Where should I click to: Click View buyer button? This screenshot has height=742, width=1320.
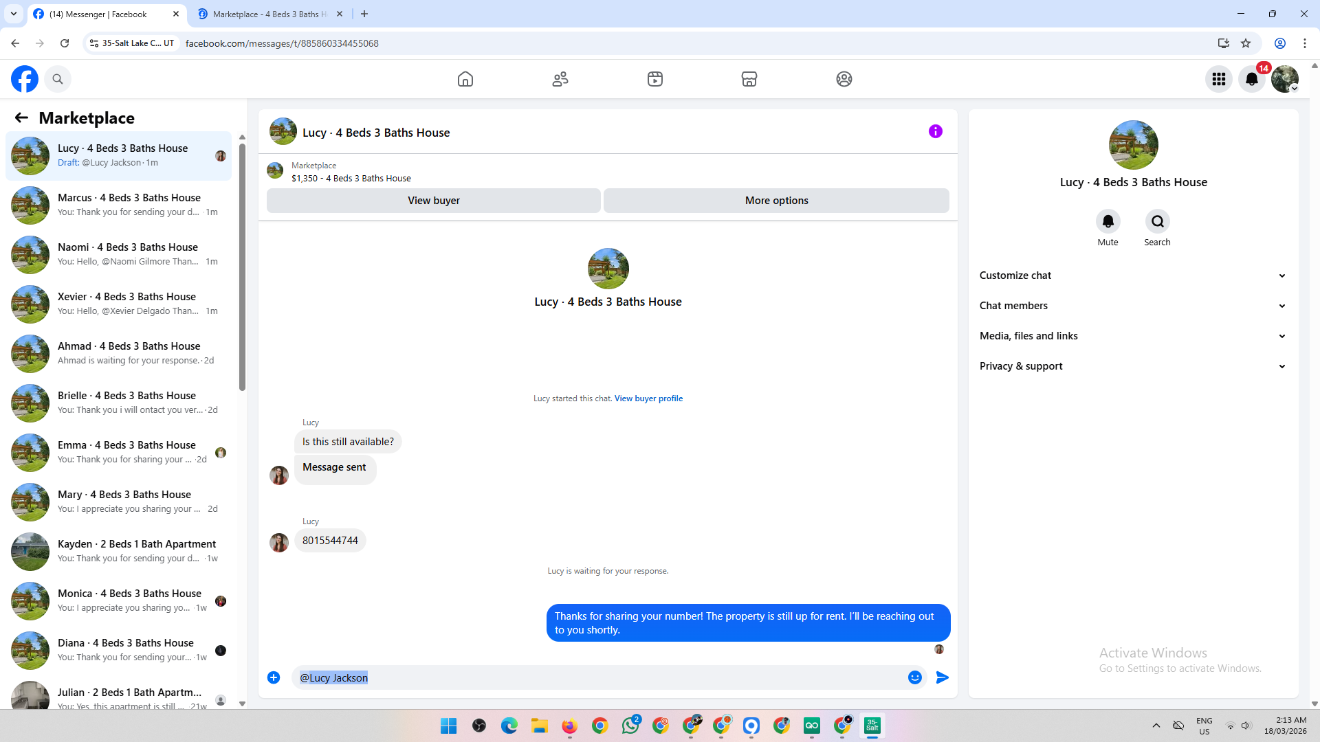(434, 201)
